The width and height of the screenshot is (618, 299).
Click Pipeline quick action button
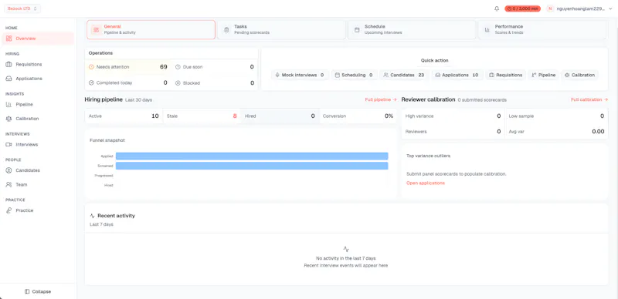click(x=543, y=75)
